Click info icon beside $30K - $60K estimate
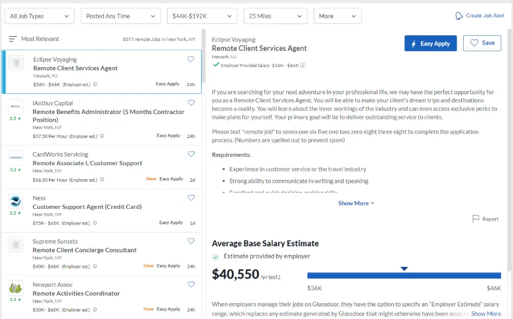The width and height of the screenshot is (513, 319). click(x=95, y=309)
